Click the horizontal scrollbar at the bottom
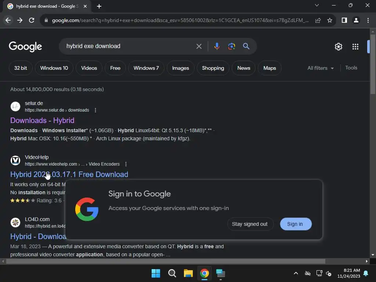This screenshot has height=282, width=376. click(x=166, y=261)
